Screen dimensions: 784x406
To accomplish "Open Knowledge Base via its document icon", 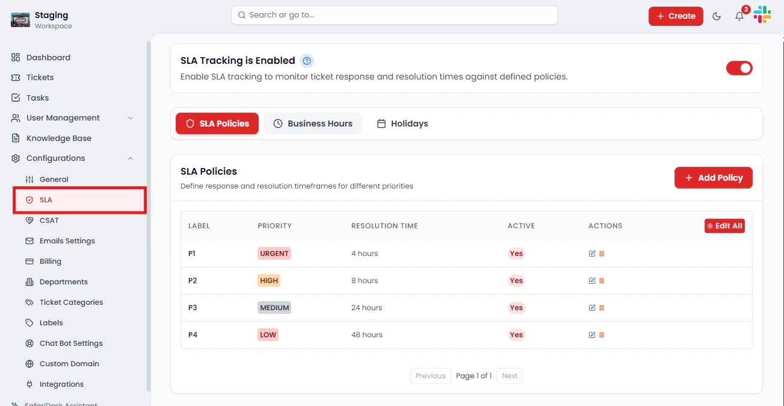I will 16,138.
